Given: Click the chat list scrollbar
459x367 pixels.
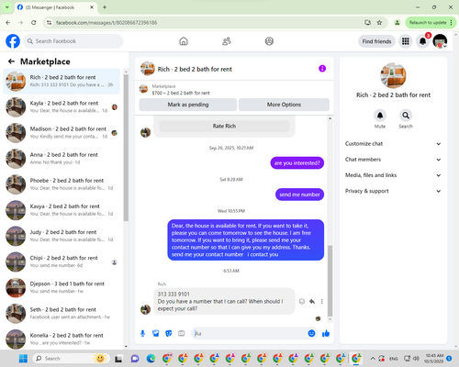Looking at the screenshot, I should coord(126,148).
